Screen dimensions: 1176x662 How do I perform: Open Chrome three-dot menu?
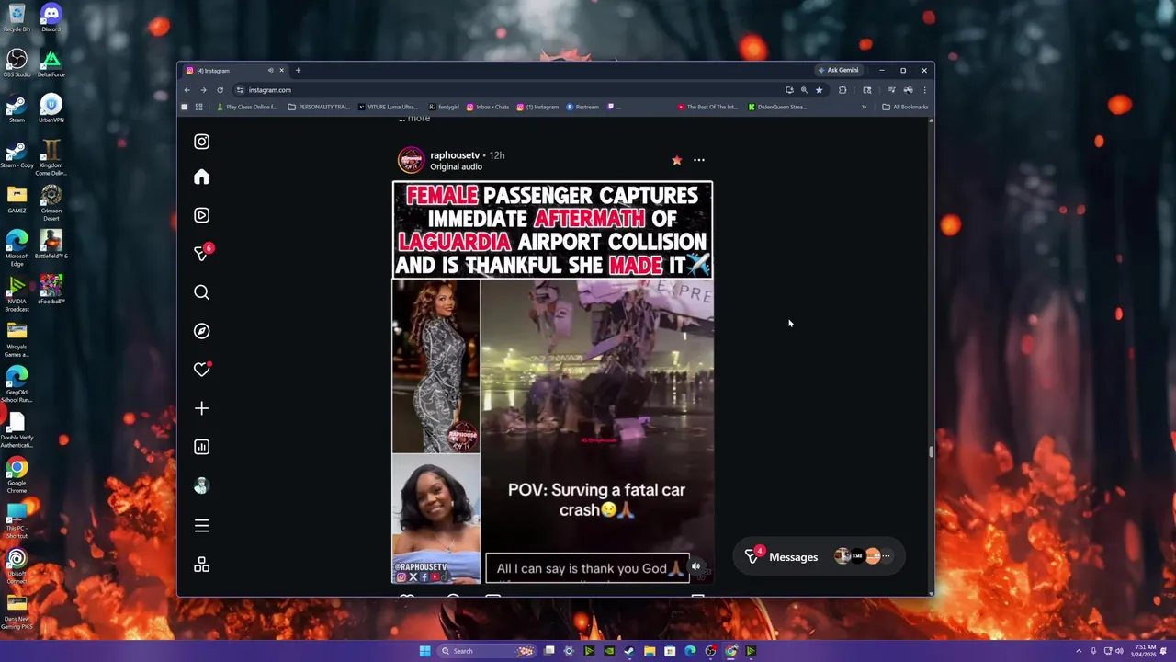click(x=924, y=90)
